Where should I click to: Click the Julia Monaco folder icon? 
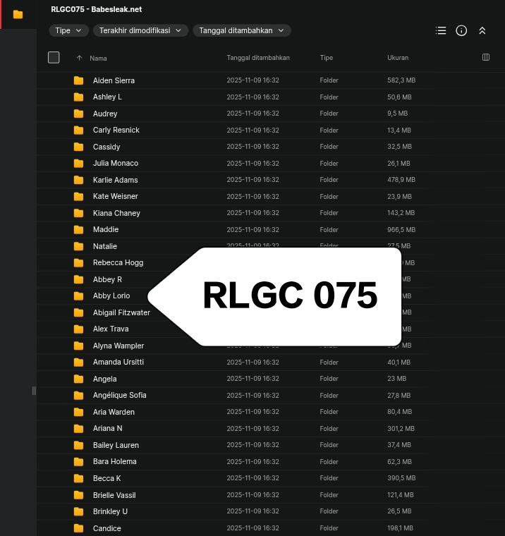pyautogui.click(x=78, y=164)
